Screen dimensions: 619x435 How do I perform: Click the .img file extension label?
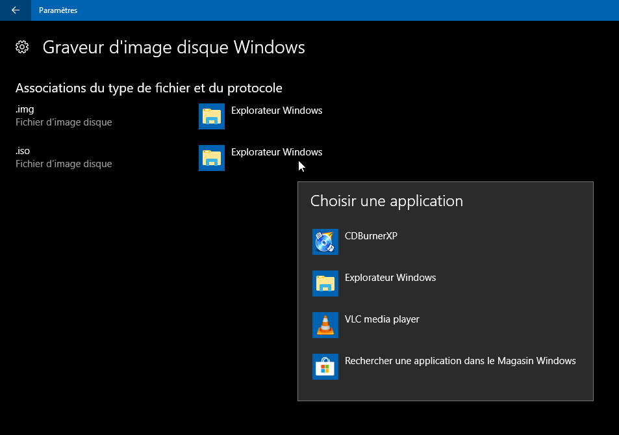25,109
